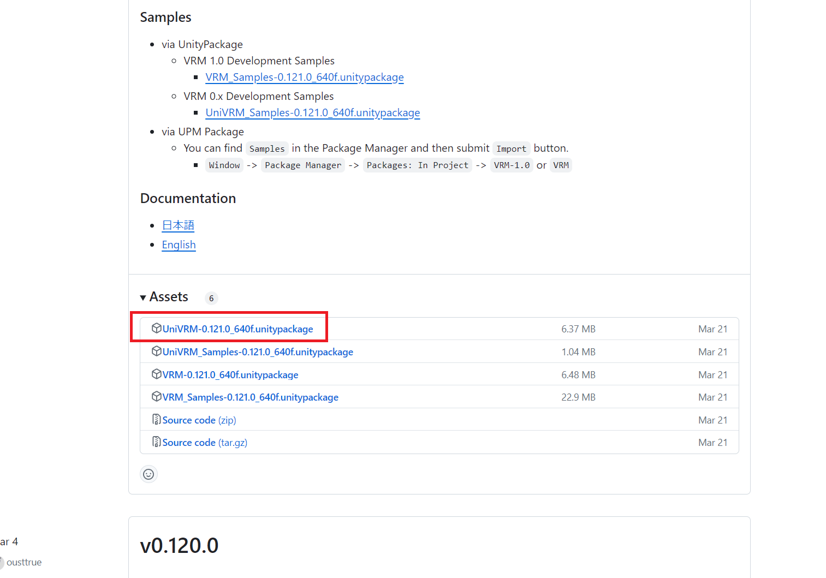826x578 pixels.
Task: Download VRM-0.121.0_640f.unitypackage from Assets
Action: 230,375
